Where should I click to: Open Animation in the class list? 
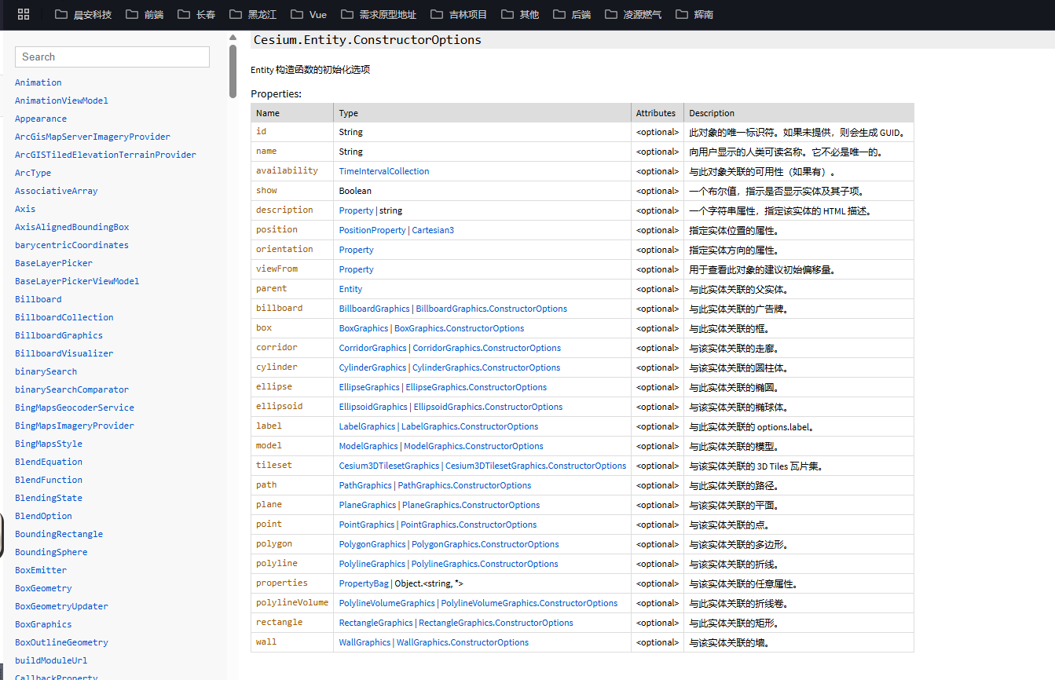coord(38,82)
